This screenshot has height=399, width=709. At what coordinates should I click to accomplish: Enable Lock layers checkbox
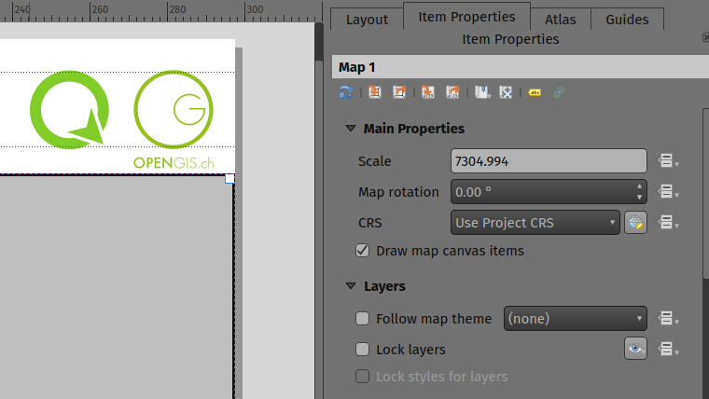click(362, 350)
